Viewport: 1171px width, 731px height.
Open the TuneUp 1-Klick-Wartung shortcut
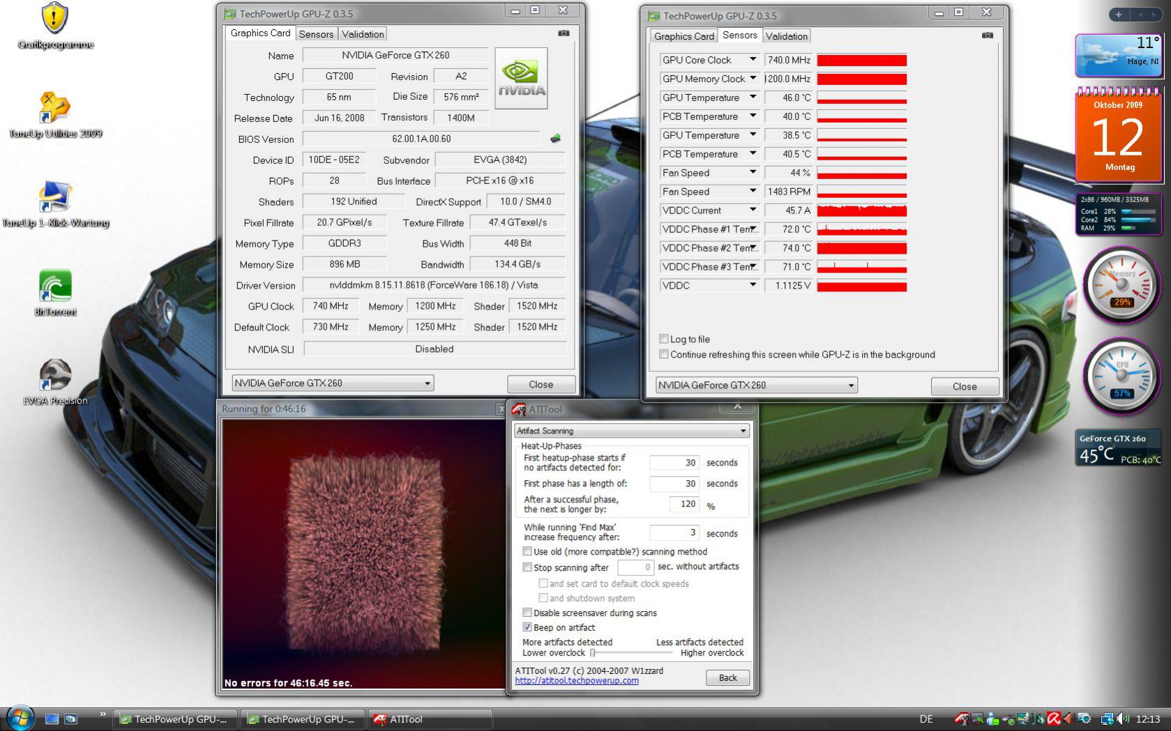point(55,205)
